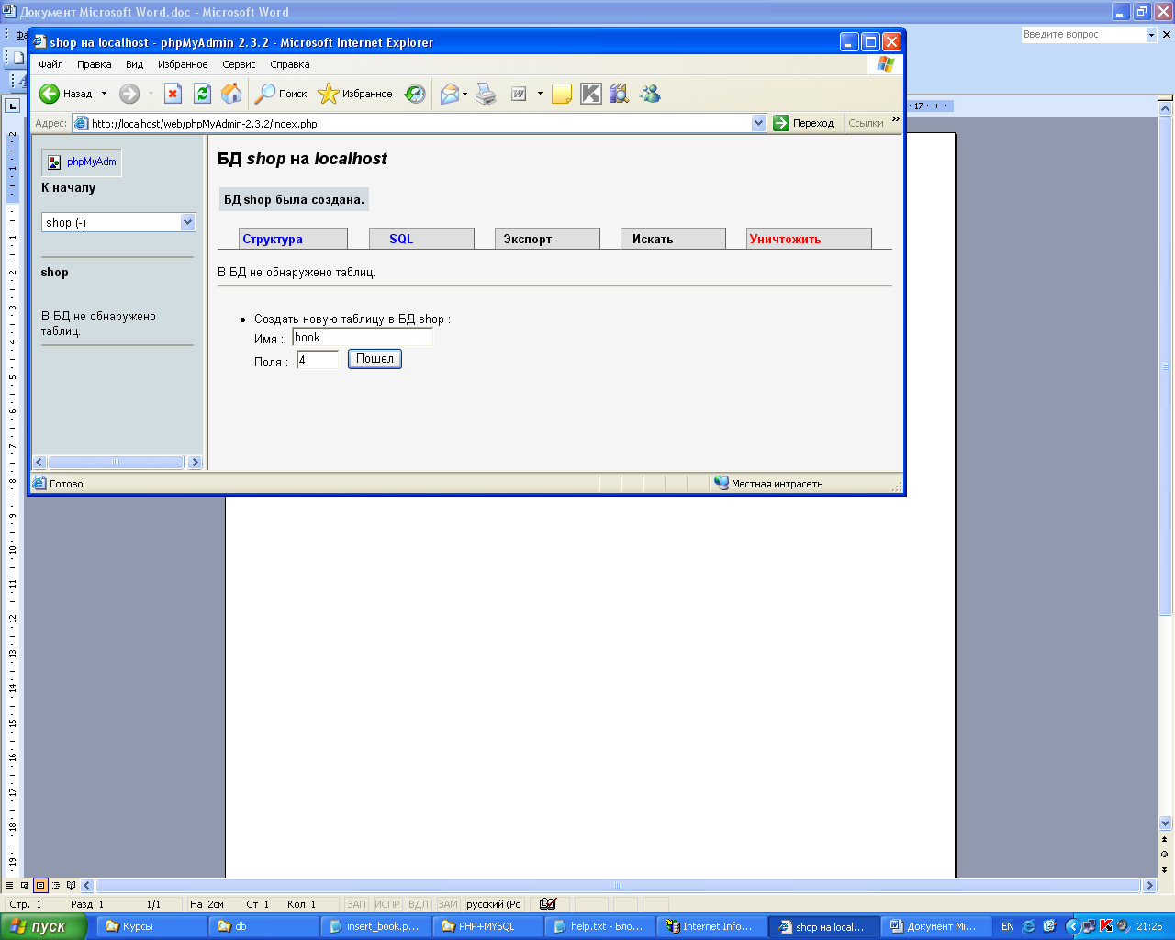Switch to PHP+MYSQL folder taskbar button
Viewport: 1175px width, 940px height.
487,926
